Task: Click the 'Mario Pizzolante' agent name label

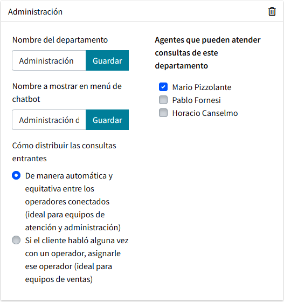Action: click(x=202, y=87)
